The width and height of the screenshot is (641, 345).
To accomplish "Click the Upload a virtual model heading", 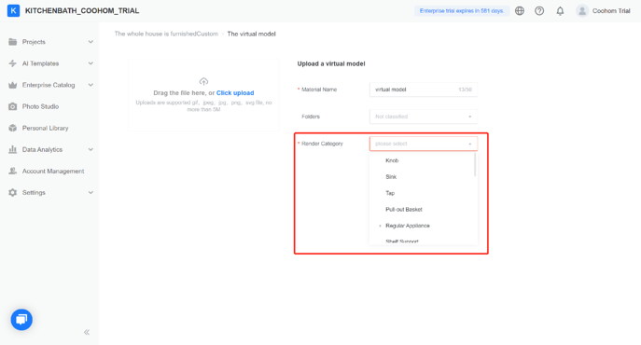I will click(x=331, y=63).
